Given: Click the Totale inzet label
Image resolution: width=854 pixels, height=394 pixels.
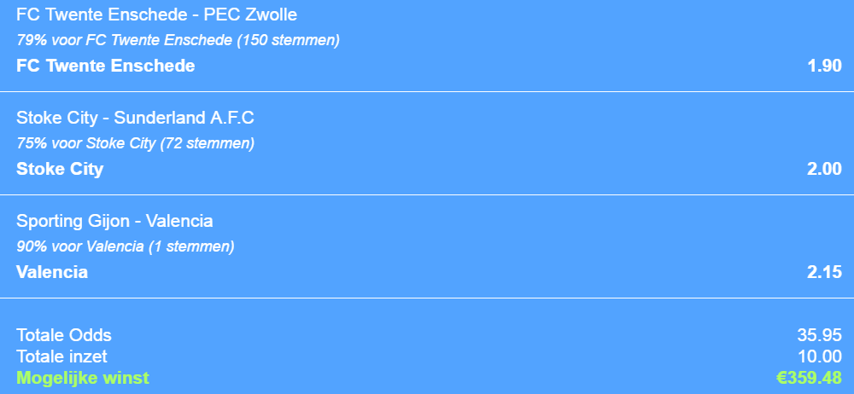Looking at the screenshot, I should pos(61,356).
